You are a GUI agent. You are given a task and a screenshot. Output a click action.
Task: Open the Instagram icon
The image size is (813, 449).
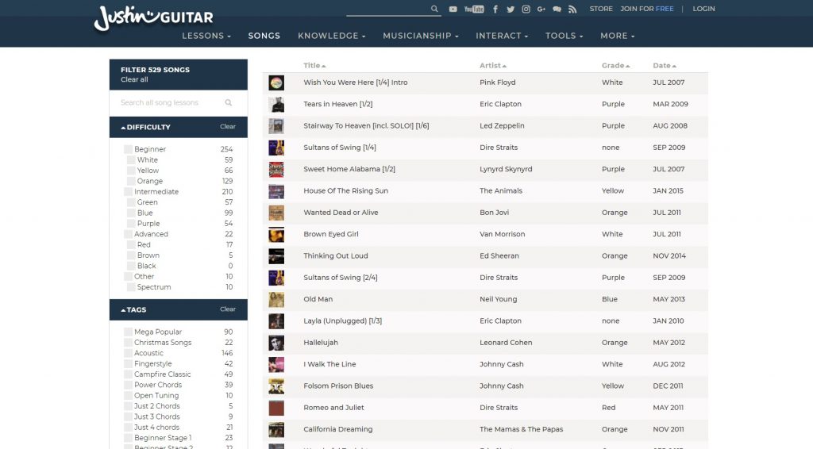pos(526,9)
